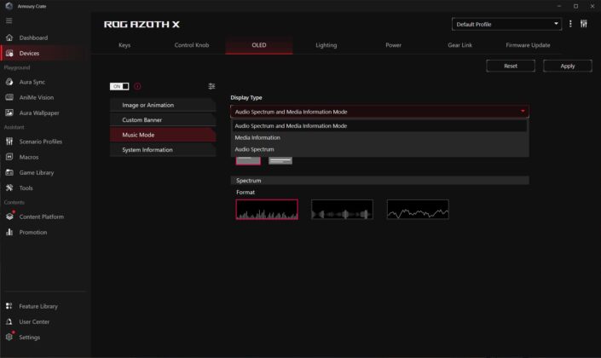The width and height of the screenshot is (601, 358).
Task: Click the Aura Sync icon
Action: coord(9,82)
